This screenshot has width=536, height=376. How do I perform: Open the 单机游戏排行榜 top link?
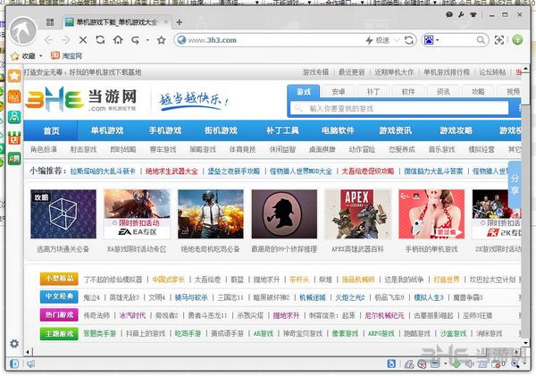click(x=447, y=72)
